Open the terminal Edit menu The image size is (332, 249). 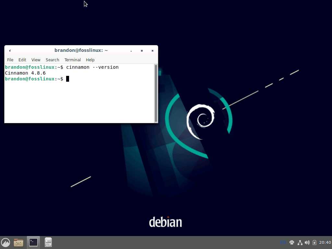22,60
